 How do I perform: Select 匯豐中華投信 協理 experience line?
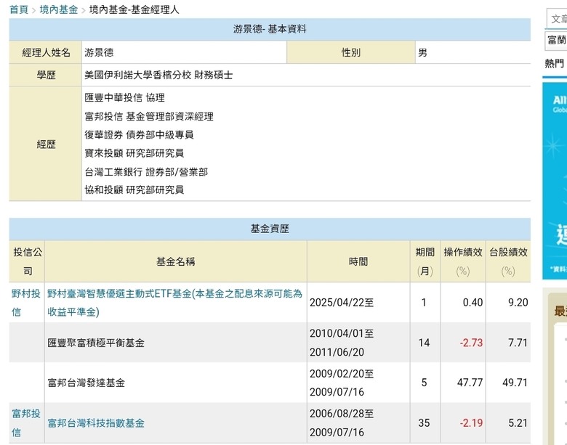coord(125,98)
